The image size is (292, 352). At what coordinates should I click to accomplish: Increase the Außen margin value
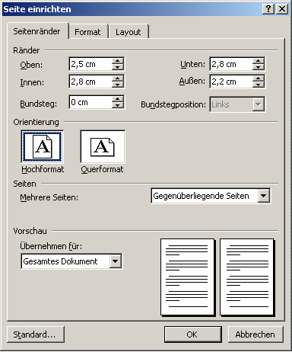pos(259,78)
